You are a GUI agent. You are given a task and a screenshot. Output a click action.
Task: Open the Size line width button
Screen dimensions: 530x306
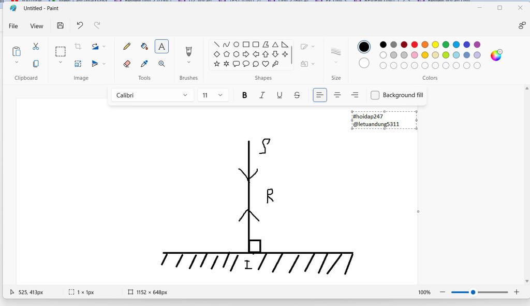coord(336,55)
